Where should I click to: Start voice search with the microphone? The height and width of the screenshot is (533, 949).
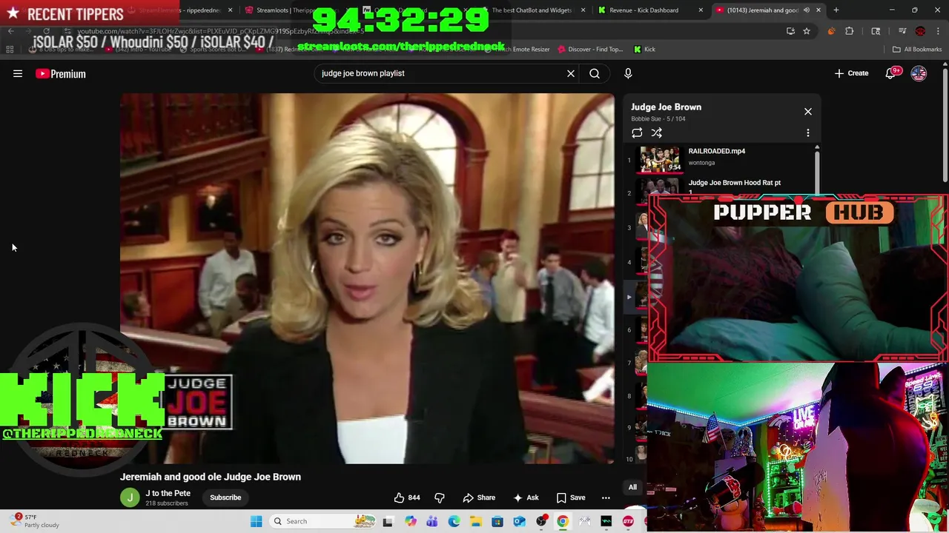pos(628,73)
